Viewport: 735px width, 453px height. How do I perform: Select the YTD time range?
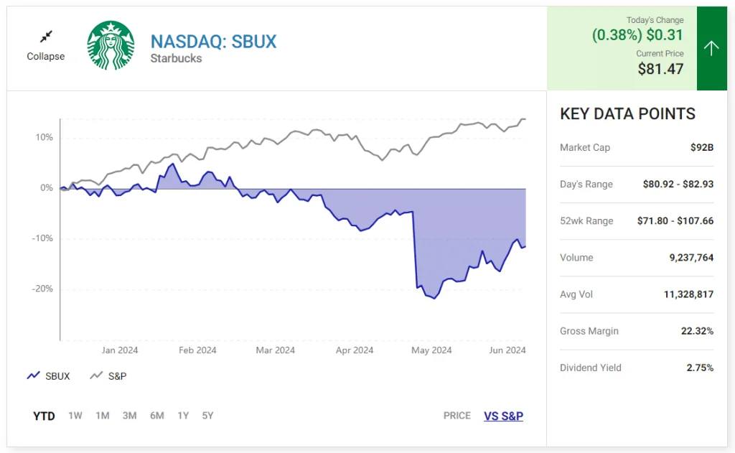pyautogui.click(x=44, y=416)
